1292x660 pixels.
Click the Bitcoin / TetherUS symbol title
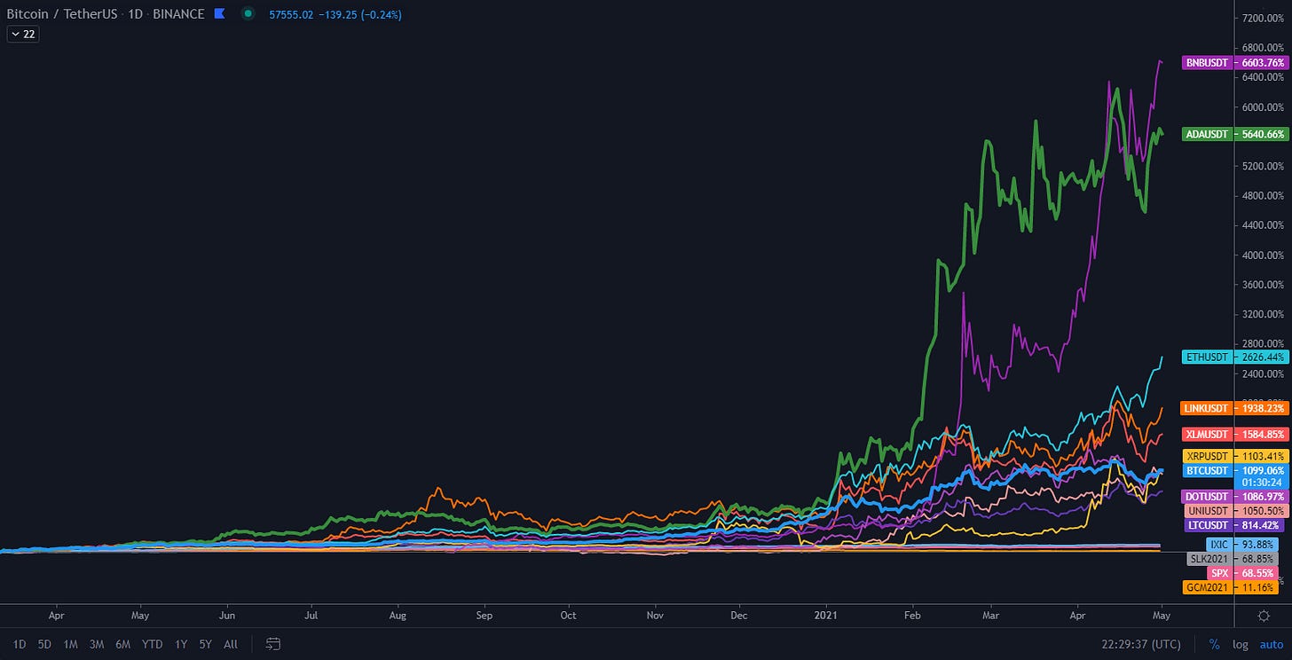(x=61, y=14)
